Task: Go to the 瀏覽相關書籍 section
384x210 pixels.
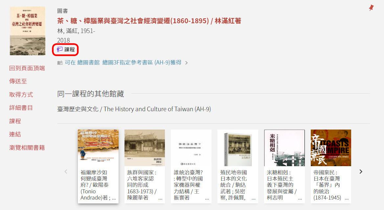Action: [27, 148]
